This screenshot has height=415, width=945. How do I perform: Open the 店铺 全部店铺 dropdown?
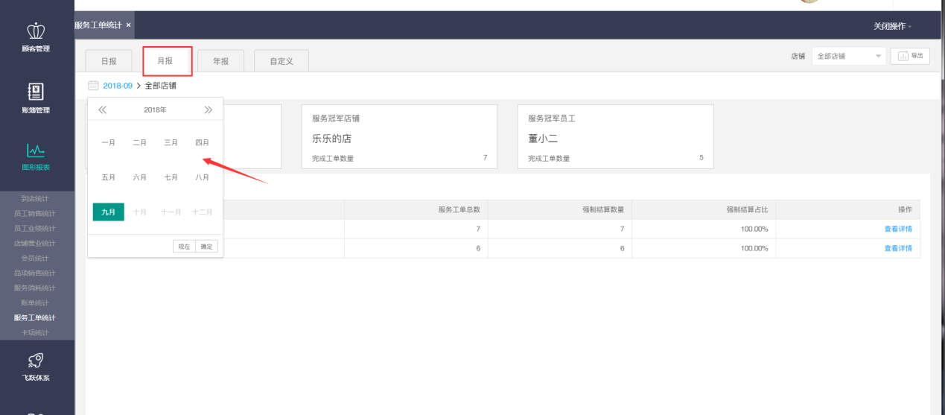coord(849,56)
